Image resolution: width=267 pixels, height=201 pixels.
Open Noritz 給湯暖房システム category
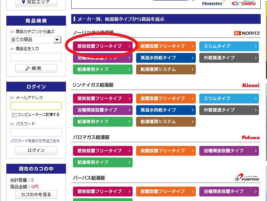pyautogui.click(x=166, y=69)
